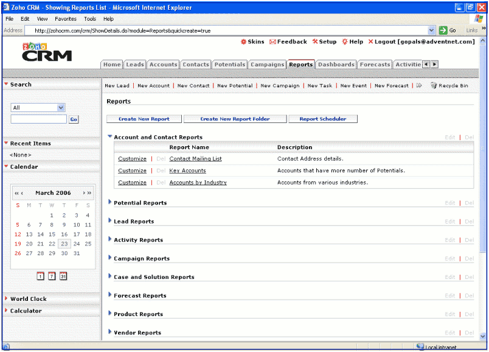The image size is (489, 352).
Task: Click the New Campaign quick link
Action: pos(280,86)
